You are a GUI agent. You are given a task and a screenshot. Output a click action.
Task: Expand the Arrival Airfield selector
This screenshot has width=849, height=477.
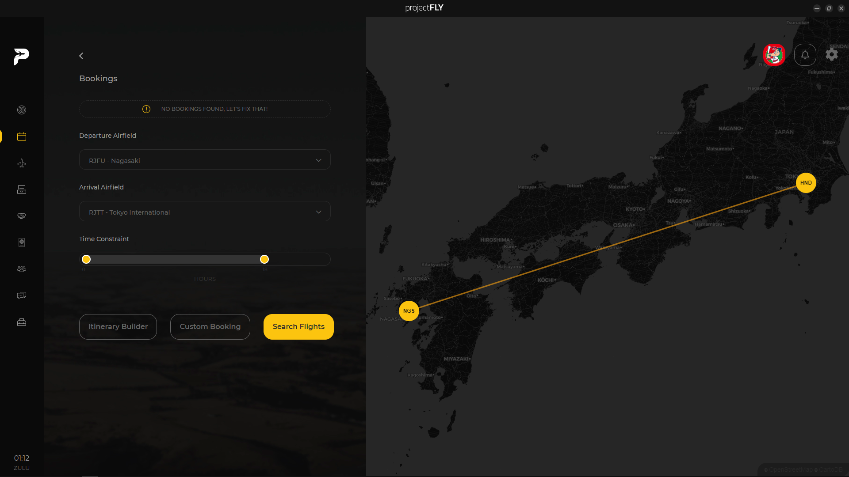tap(204, 211)
